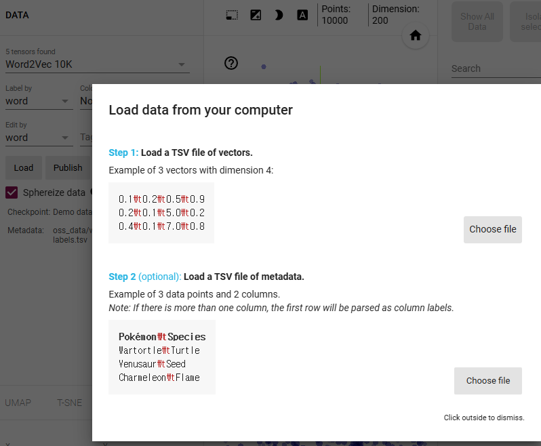Image resolution: width=541 pixels, height=446 pixels.
Task: Click the metadata path 'labels.tsv' text
Action: [x=70, y=240]
